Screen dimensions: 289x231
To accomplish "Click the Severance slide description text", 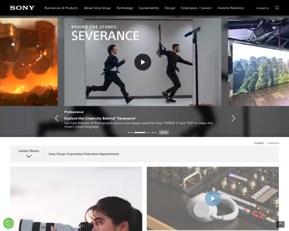I will pyautogui.click(x=138, y=125).
